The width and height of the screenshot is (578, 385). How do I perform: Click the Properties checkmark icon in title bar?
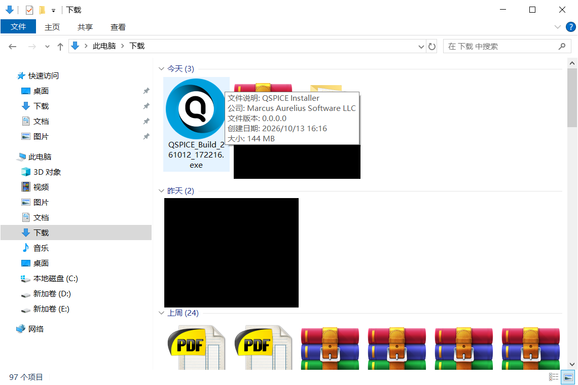click(x=29, y=10)
